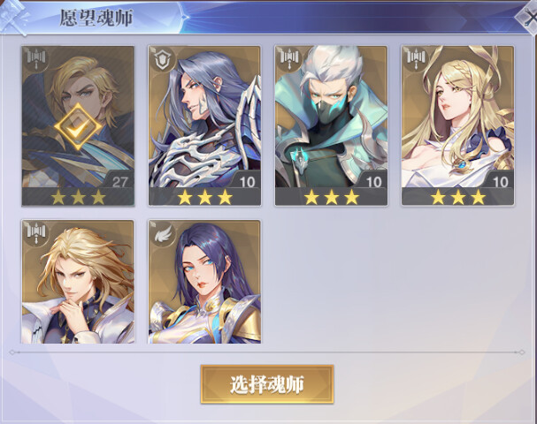Click the gold checkmark on the selected card
The width and height of the screenshot is (537, 424).
(x=78, y=126)
